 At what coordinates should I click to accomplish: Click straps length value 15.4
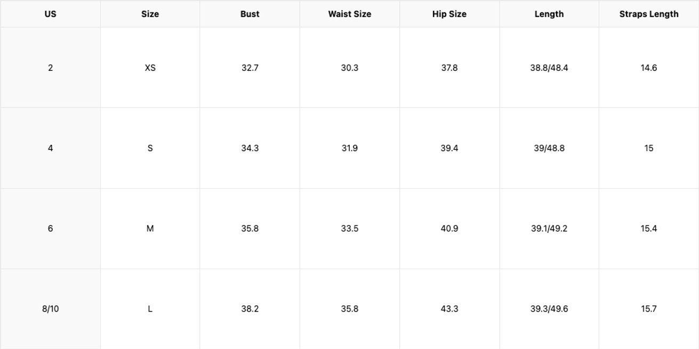click(x=648, y=229)
